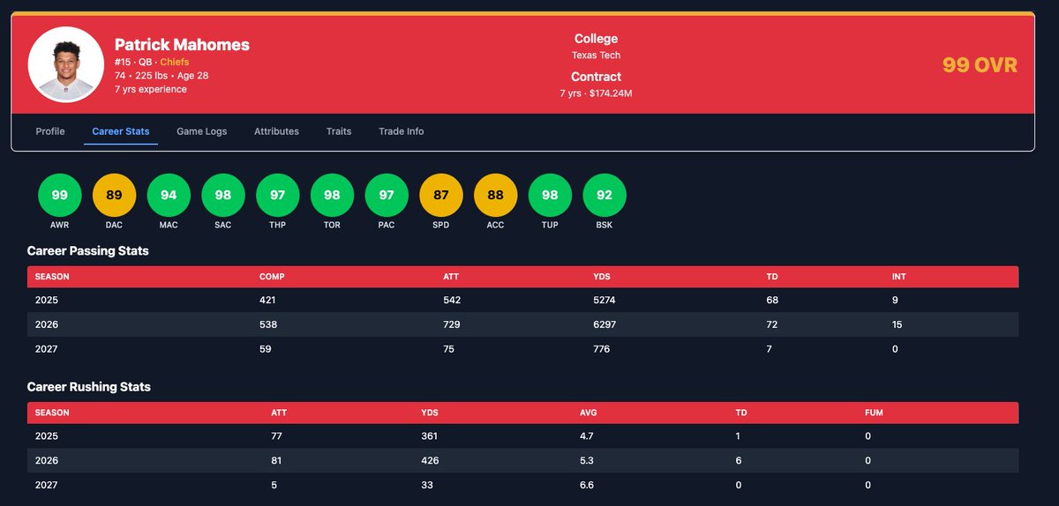Click the 2025 passing season row

(522, 301)
